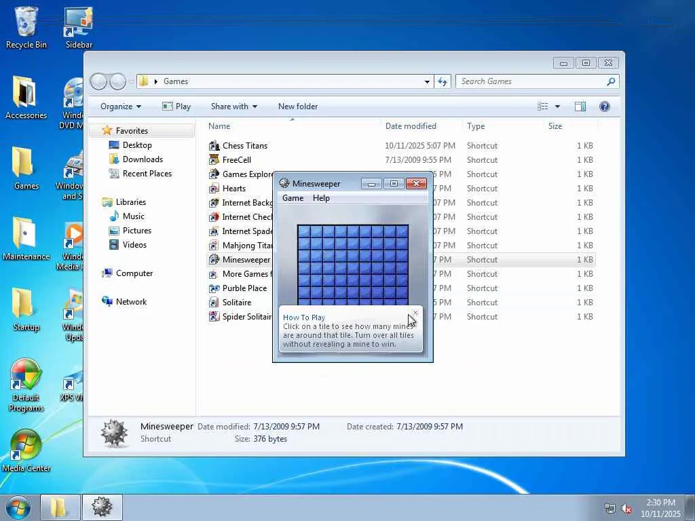The width and height of the screenshot is (695, 521).
Task: Change view using the views icon
Action: pyautogui.click(x=542, y=107)
